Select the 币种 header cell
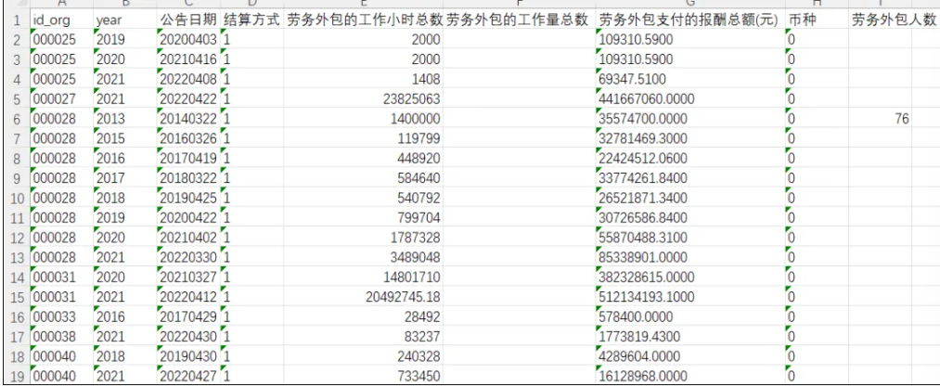This screenshot has width=940, height=387. point(817,19)
